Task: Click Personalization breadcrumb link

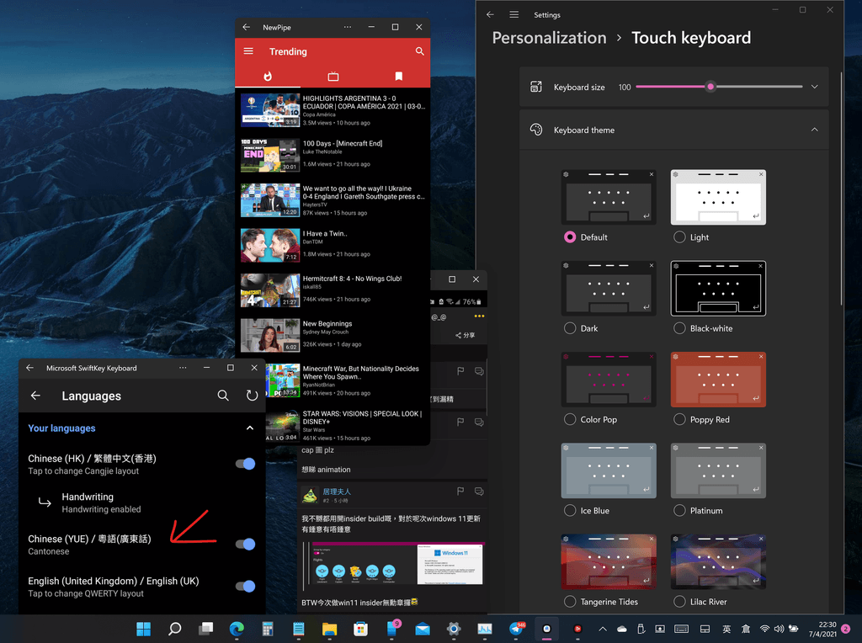Action: [x=549, y=38]
